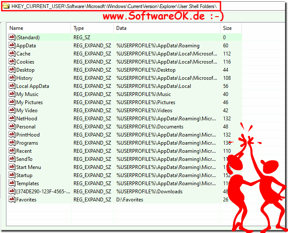Click the string icon beside Start Menu
Viewport: 288px width, 233px height.
click(12, 167)
